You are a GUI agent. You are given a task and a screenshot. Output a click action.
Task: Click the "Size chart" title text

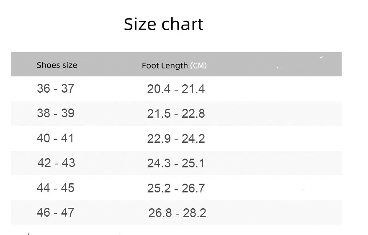pos(163,25)
